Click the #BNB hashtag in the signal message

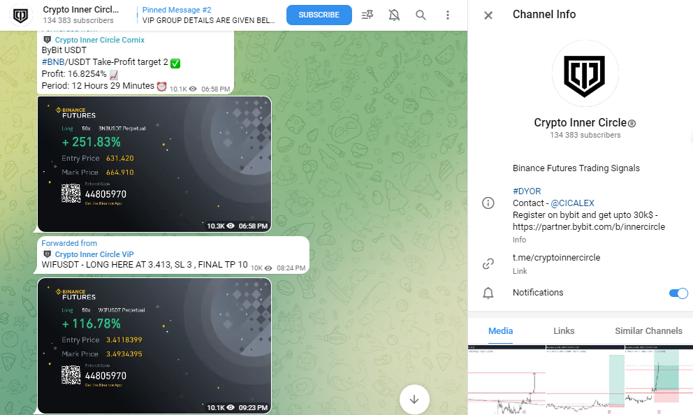point(51,63)
